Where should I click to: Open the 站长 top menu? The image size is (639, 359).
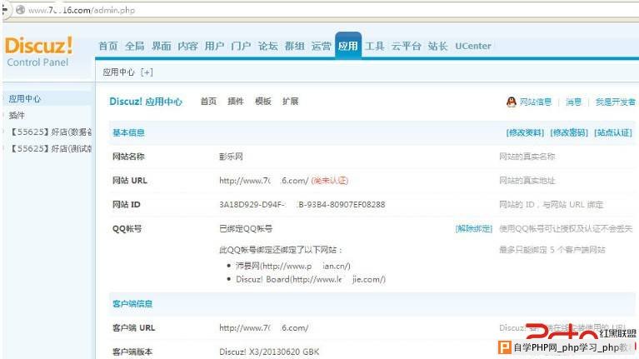click(438, 46)
